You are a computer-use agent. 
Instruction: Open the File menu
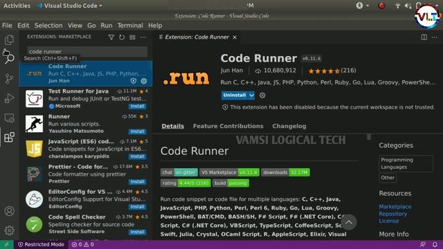[7, 26]
